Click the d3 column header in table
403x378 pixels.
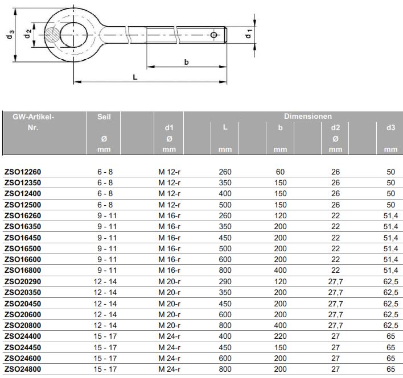[390, 128]
